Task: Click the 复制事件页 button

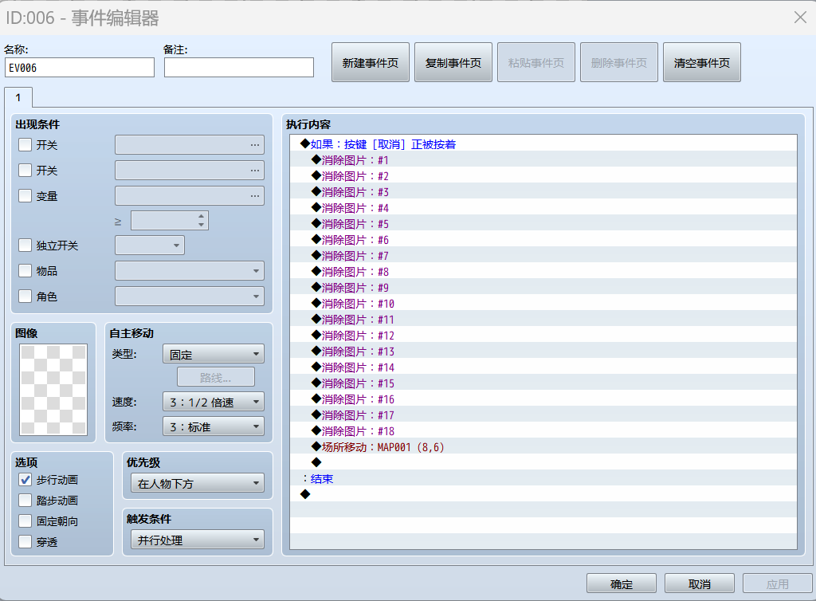Action: tap(453, 62)
